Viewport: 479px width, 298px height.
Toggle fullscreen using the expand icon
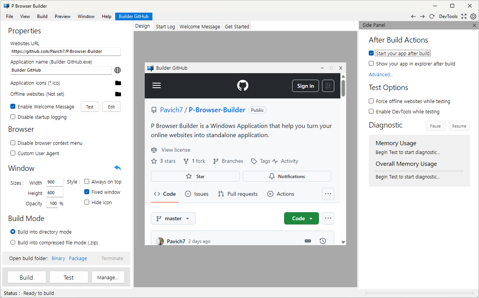pyautogui.click(x=464, y=16)
